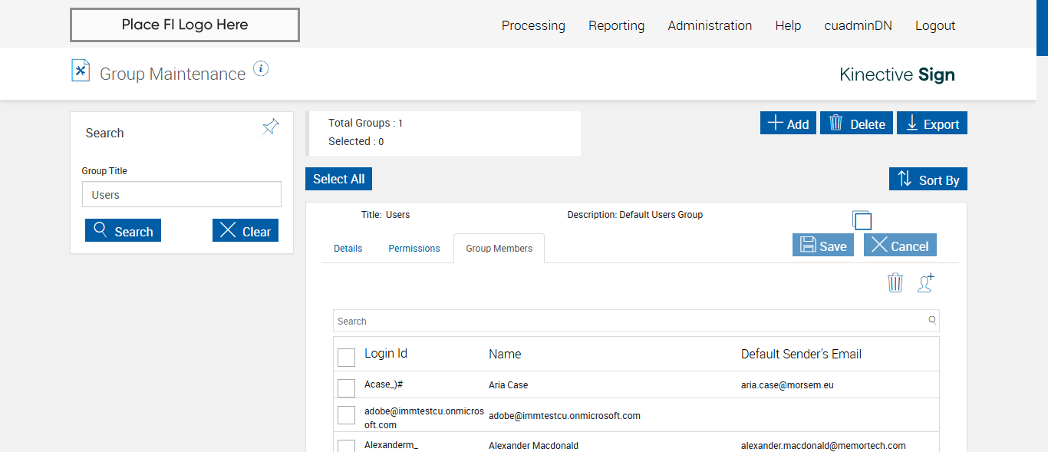Screen dimensions: 1048x452
Task: Check the Acase_)# member checkbox
Action: (x=347, y=388)
